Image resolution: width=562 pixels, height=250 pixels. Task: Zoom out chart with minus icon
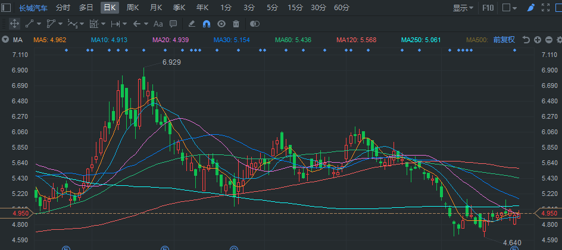click(549, 40)
